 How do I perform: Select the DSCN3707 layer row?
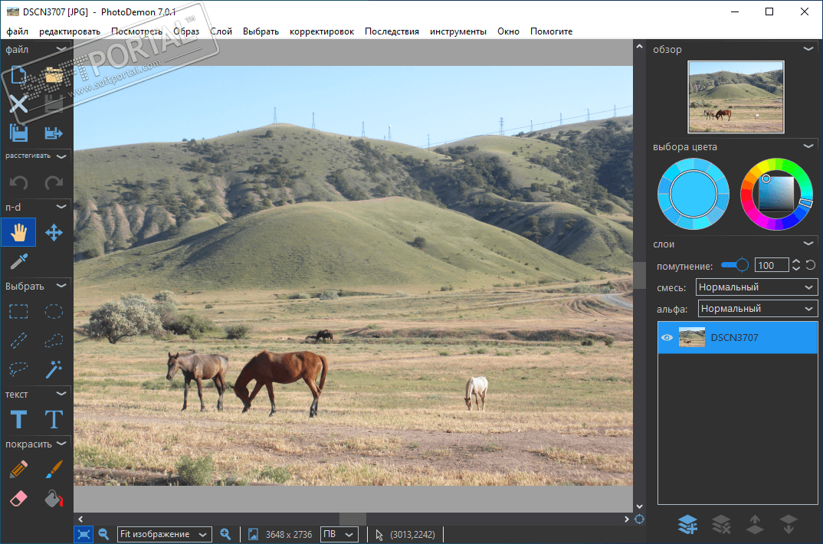(x=737, y=337)
